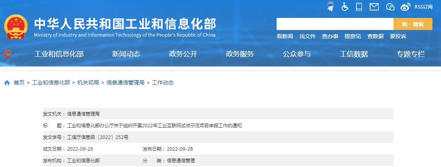Click the document number 工信厅信管函〔2022〕252号
441x167 pixels.
point(98,137)
